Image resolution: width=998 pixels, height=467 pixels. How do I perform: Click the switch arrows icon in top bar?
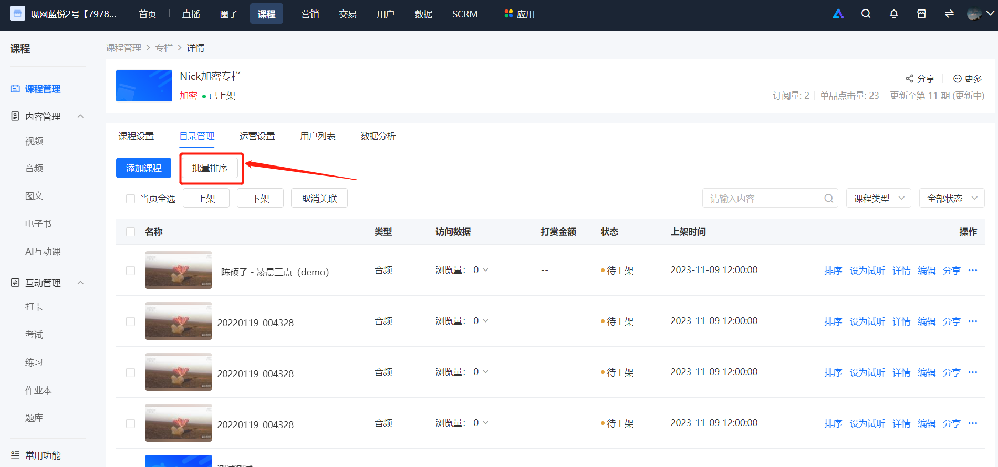[949, 14]
